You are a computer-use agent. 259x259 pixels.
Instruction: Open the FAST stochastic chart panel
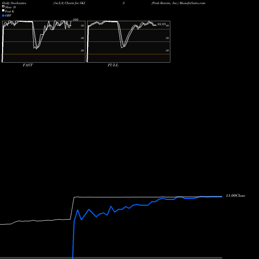[x=44, y=41]
